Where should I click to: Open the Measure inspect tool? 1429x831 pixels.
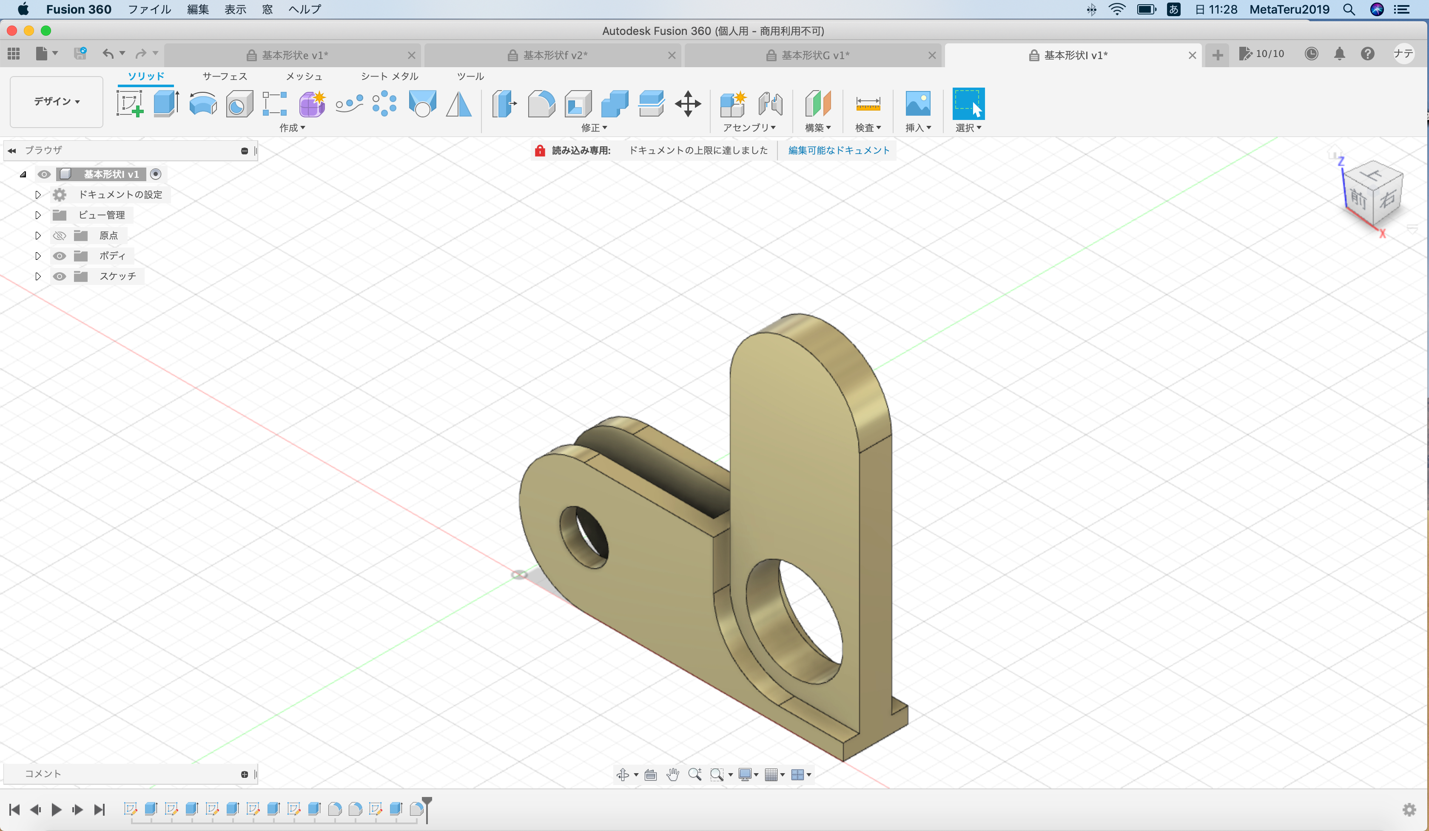[868, 104]
